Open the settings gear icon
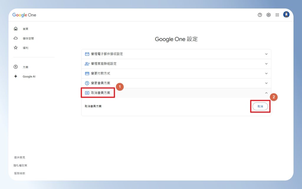Viewport: 302px width, 189px height. tap(268, 15)
